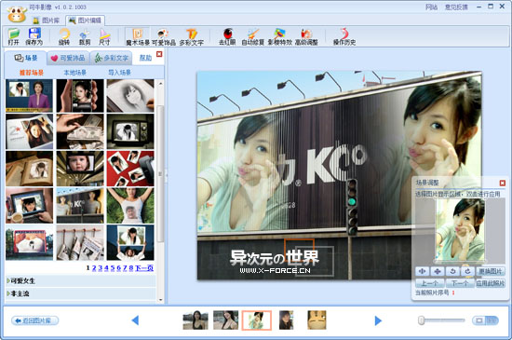512x340 pixels.
Task: Apply 自动修复 auto repair
Action: (252, 36)
